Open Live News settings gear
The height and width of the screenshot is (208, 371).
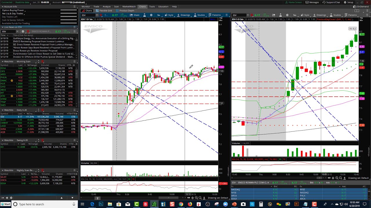(x=23, y=31)
